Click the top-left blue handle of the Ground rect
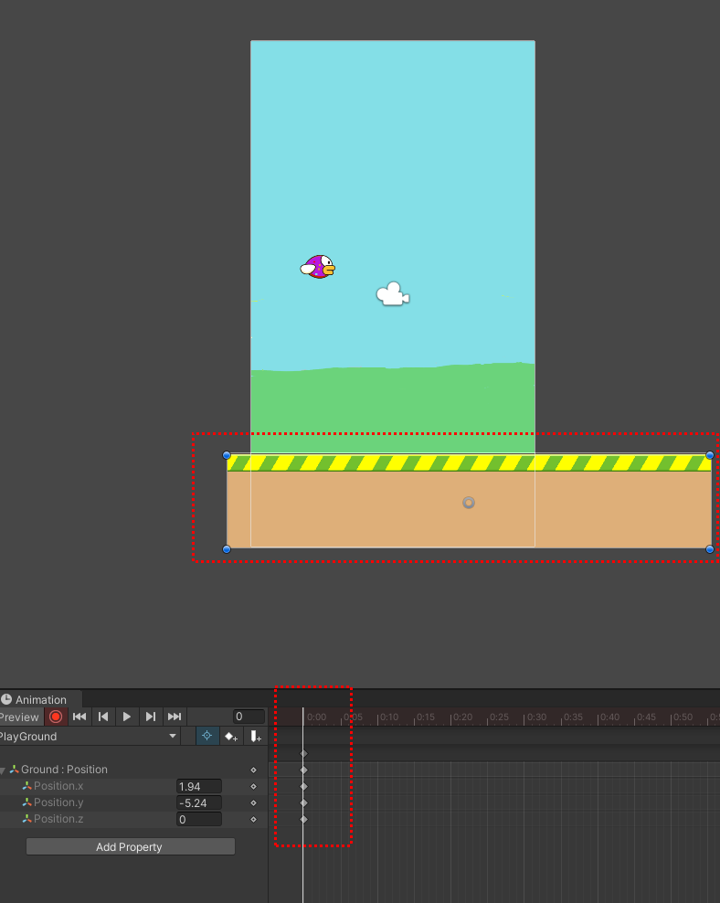720x903 pixels. [227, 455]
